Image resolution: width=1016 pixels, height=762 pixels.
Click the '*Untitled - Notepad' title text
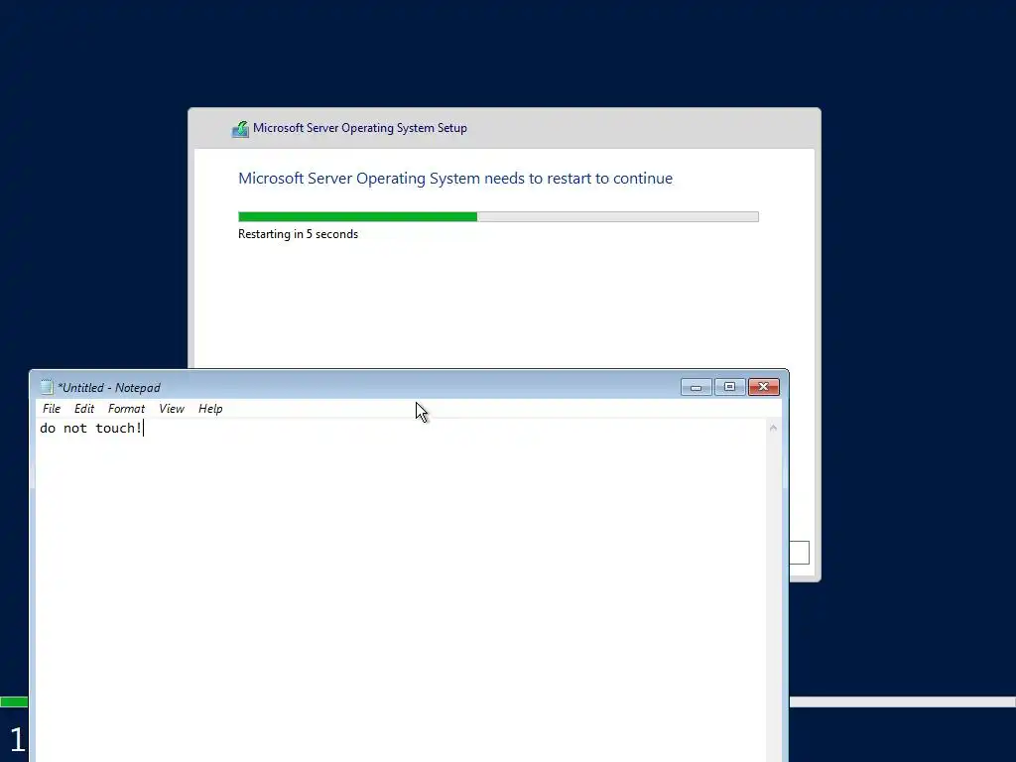(x=109, y=388)
